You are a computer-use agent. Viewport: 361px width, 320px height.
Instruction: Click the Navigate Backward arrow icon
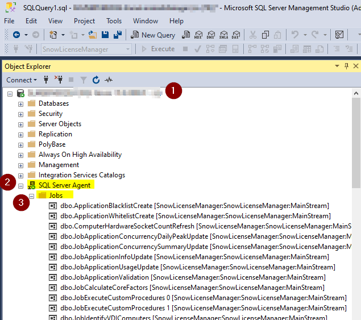(16, 35)
